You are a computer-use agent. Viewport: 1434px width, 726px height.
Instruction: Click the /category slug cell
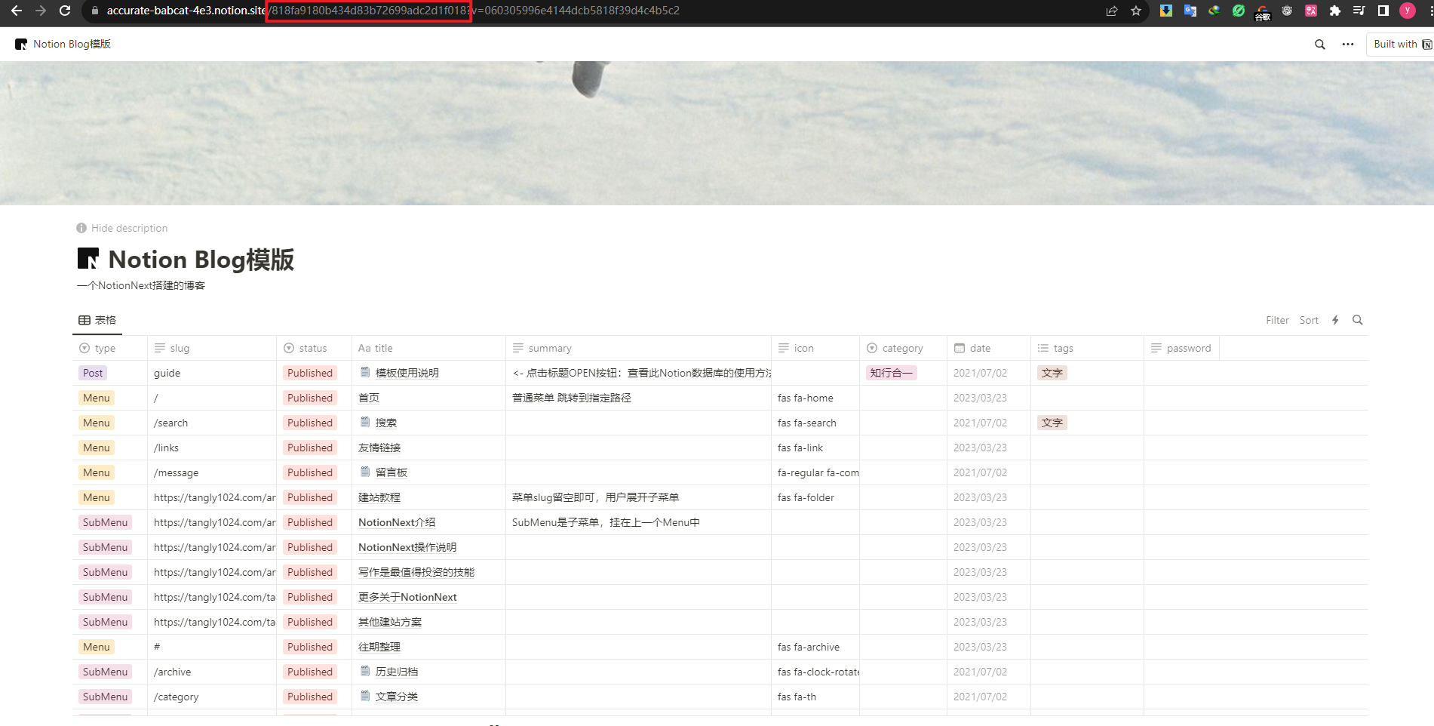[212, 697]
